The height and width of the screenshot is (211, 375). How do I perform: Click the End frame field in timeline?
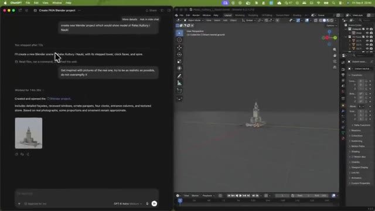tap(320, 196)
